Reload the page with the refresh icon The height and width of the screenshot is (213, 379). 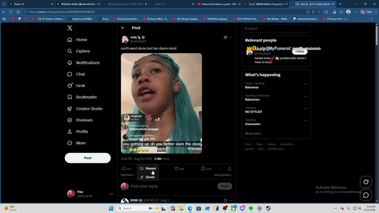pos(11,12)
